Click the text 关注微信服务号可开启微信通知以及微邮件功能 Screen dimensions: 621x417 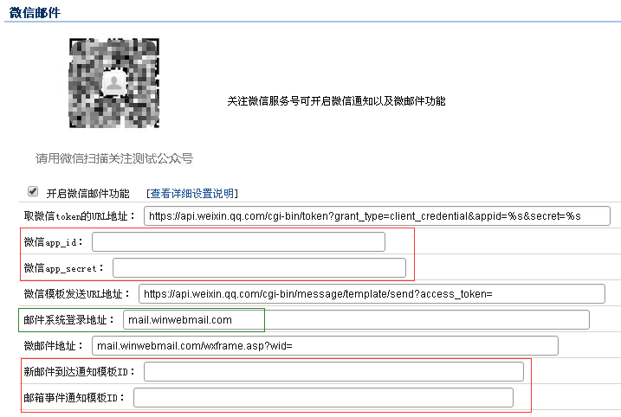[x=336, y=101]
